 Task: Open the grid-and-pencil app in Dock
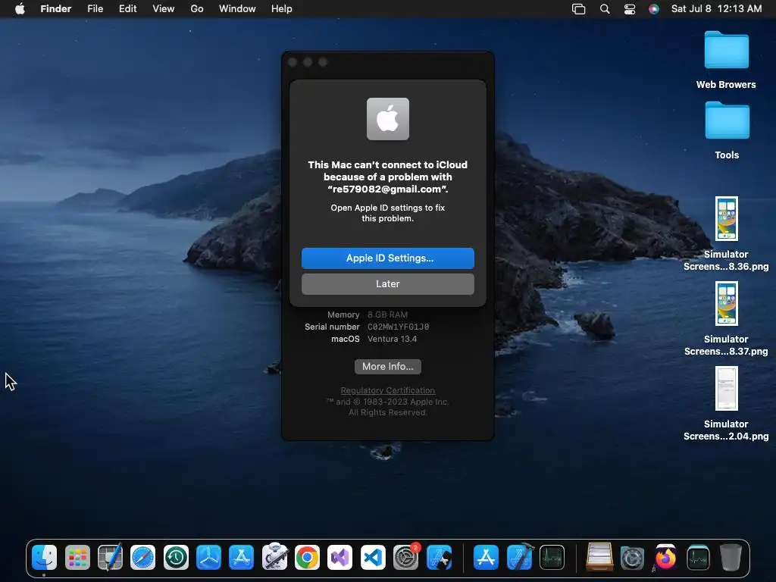click(111, 557)
